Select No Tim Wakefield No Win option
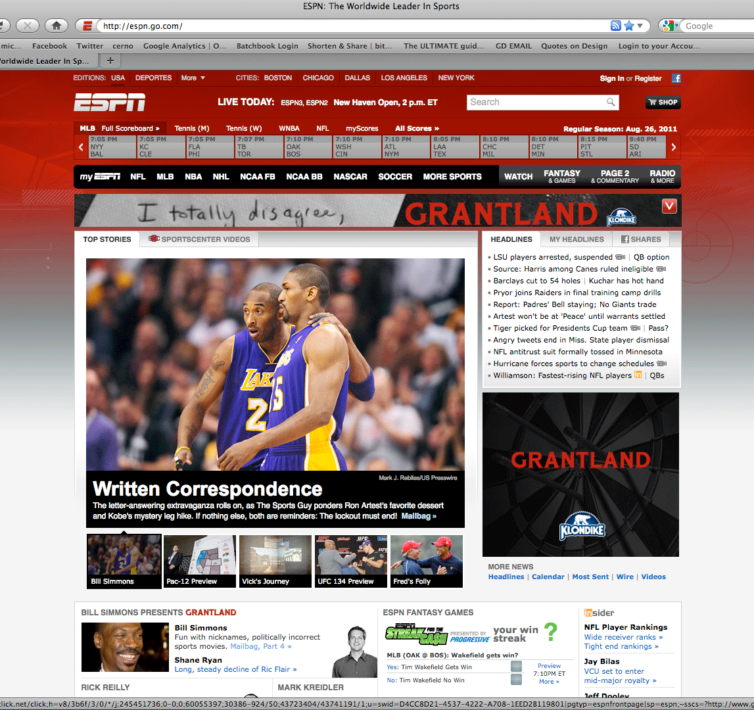 tap(516, 680)
